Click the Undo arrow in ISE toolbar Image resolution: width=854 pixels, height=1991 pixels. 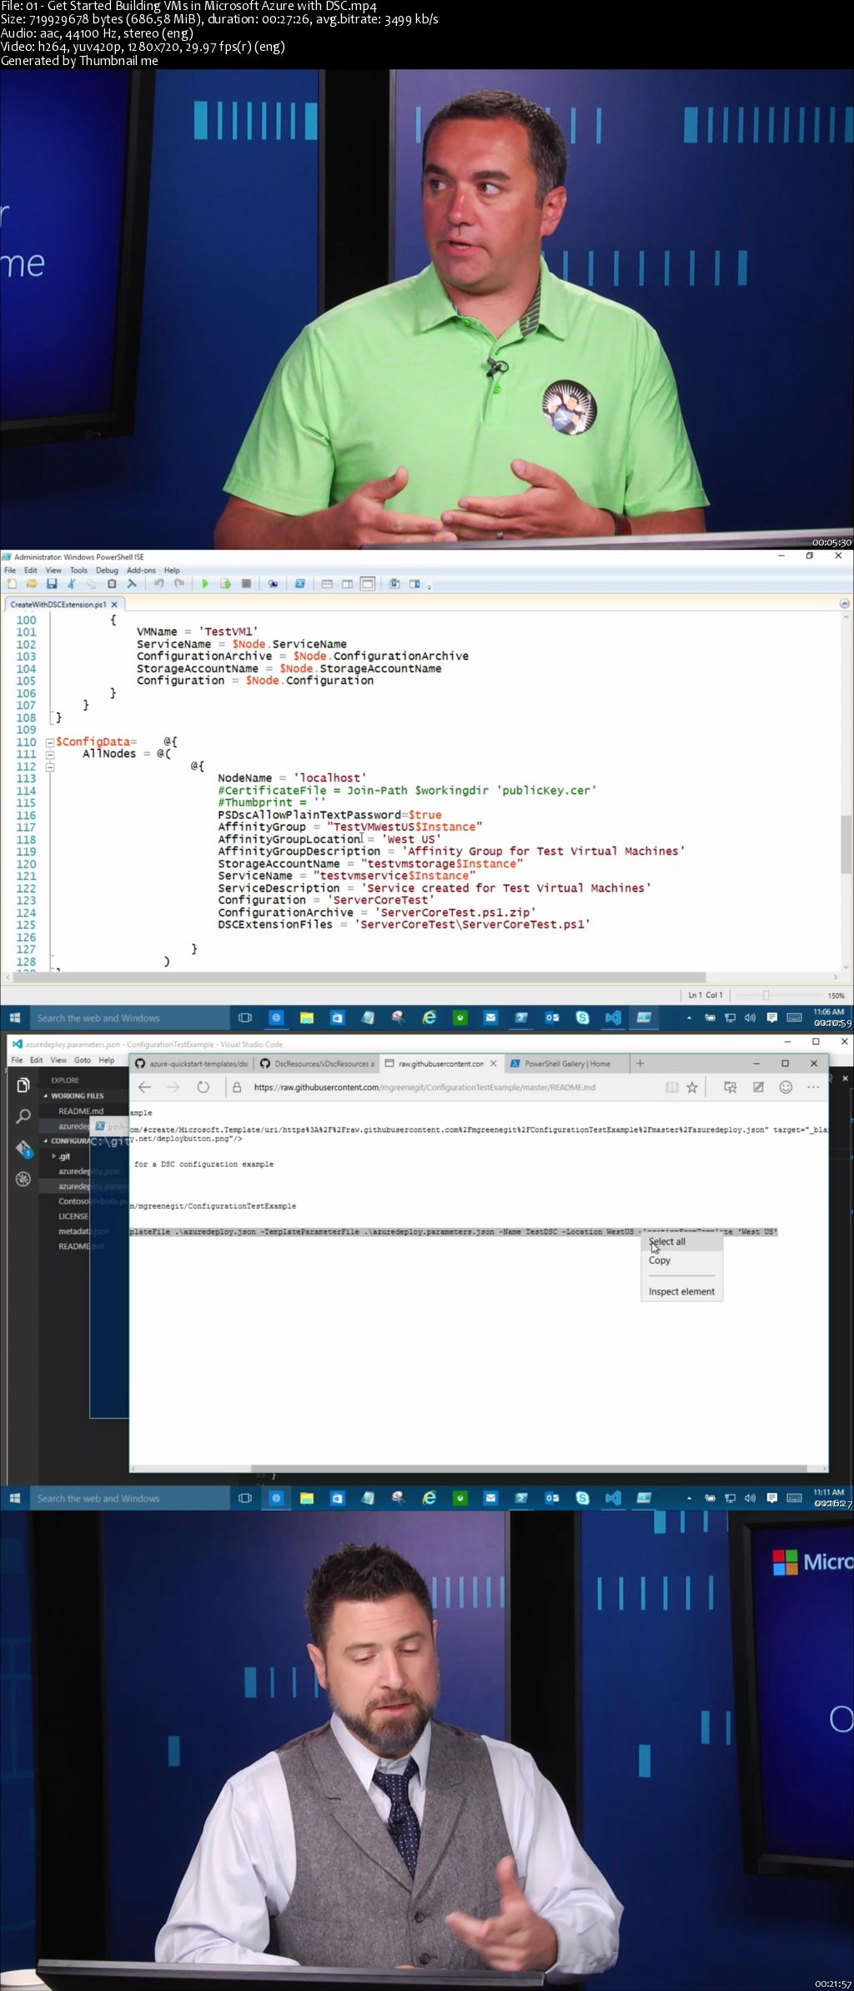pyautogui.click(x=158, y=584)
